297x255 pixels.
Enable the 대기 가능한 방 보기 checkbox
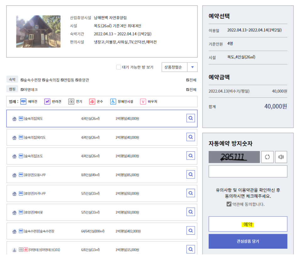[x=119, y=67]
